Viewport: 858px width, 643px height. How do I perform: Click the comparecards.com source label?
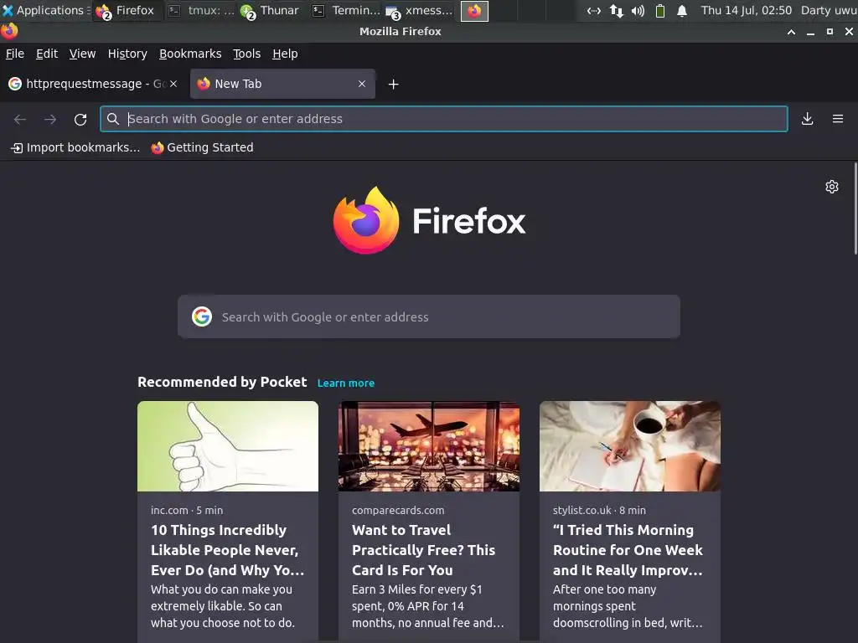coord(398,510)
